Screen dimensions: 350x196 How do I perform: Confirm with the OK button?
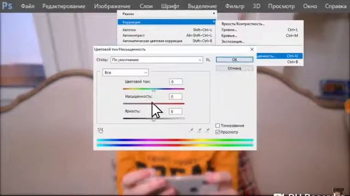click(235, 59)
